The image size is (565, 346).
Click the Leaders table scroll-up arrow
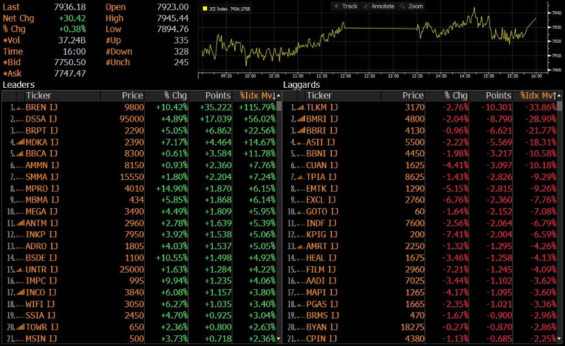(x=278, y=96)
